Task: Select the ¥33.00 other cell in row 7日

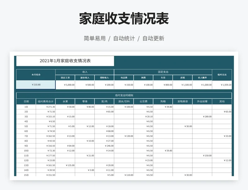Action: coord(222,136)
